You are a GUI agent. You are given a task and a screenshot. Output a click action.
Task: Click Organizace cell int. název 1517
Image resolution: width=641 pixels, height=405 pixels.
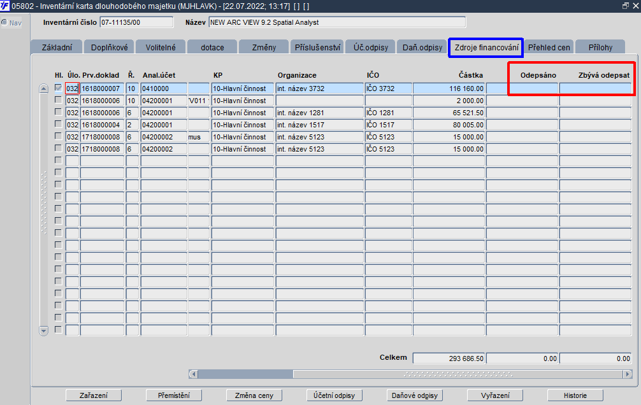pyautogui.click(x=320, y=125)
